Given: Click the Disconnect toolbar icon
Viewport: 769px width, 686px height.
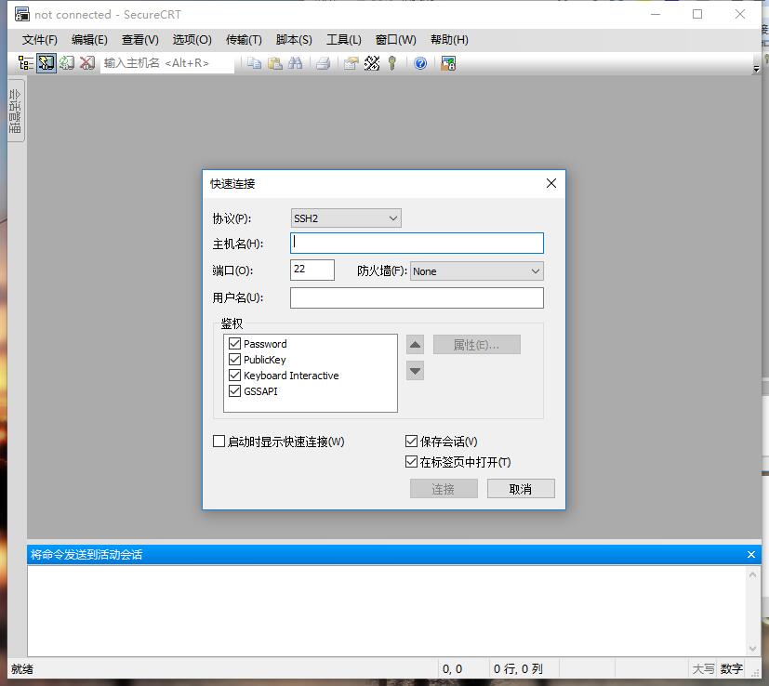Looking at the screenshot, I should [x=87, y=63].
